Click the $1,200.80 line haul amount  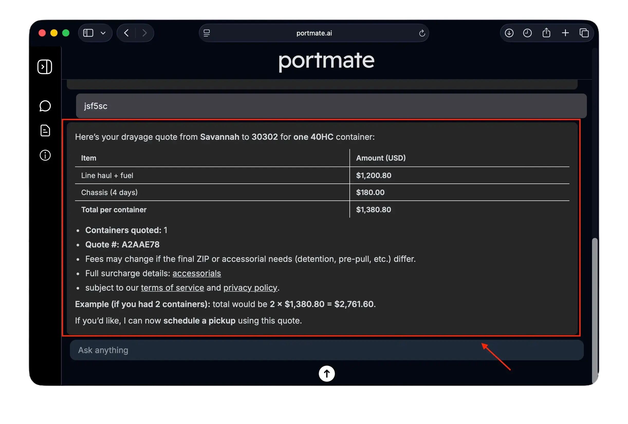pos(373,176)
